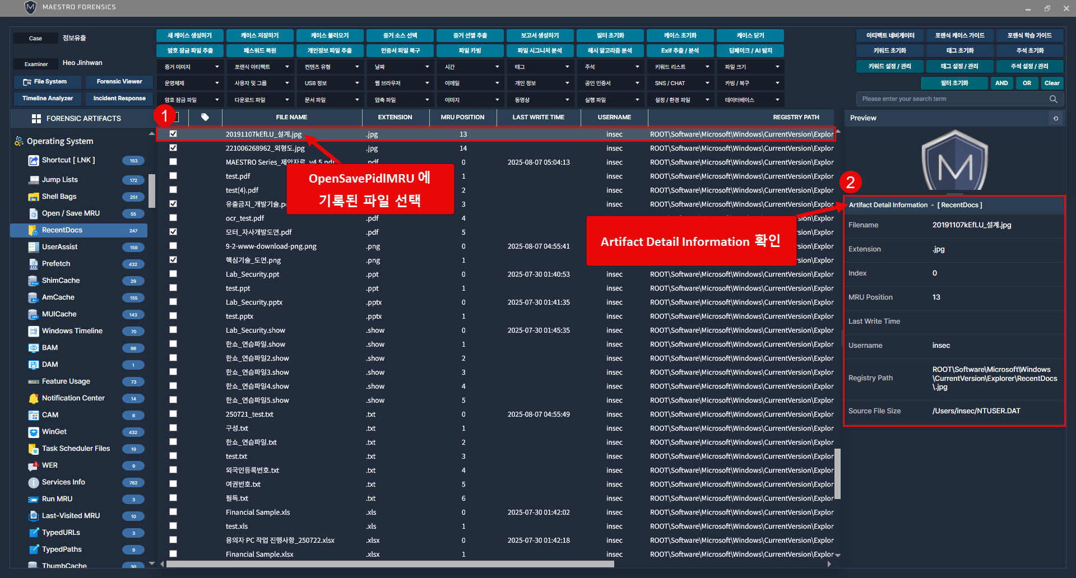Open the 포렌식 아티팩트 dropdown

(x=261, y=67)
